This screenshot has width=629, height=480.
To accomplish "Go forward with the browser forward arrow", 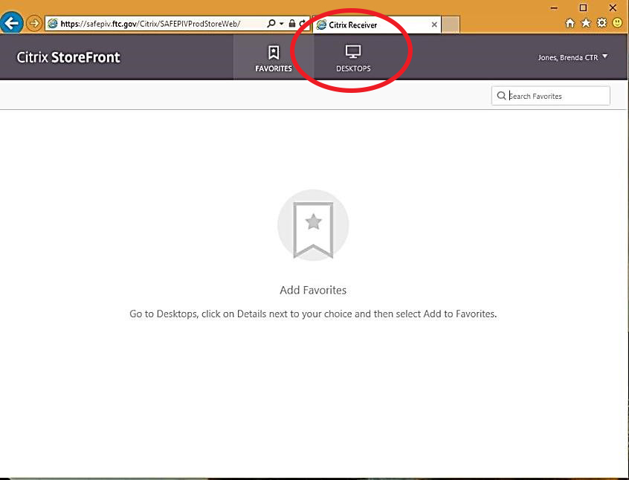I will (x=34, y=23).
